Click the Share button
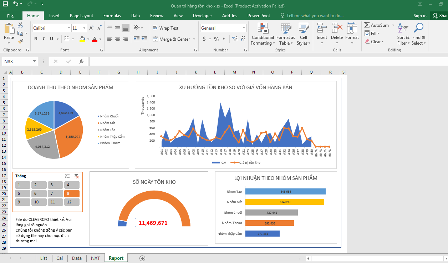448x263 pixels. [x=439, y=16]
